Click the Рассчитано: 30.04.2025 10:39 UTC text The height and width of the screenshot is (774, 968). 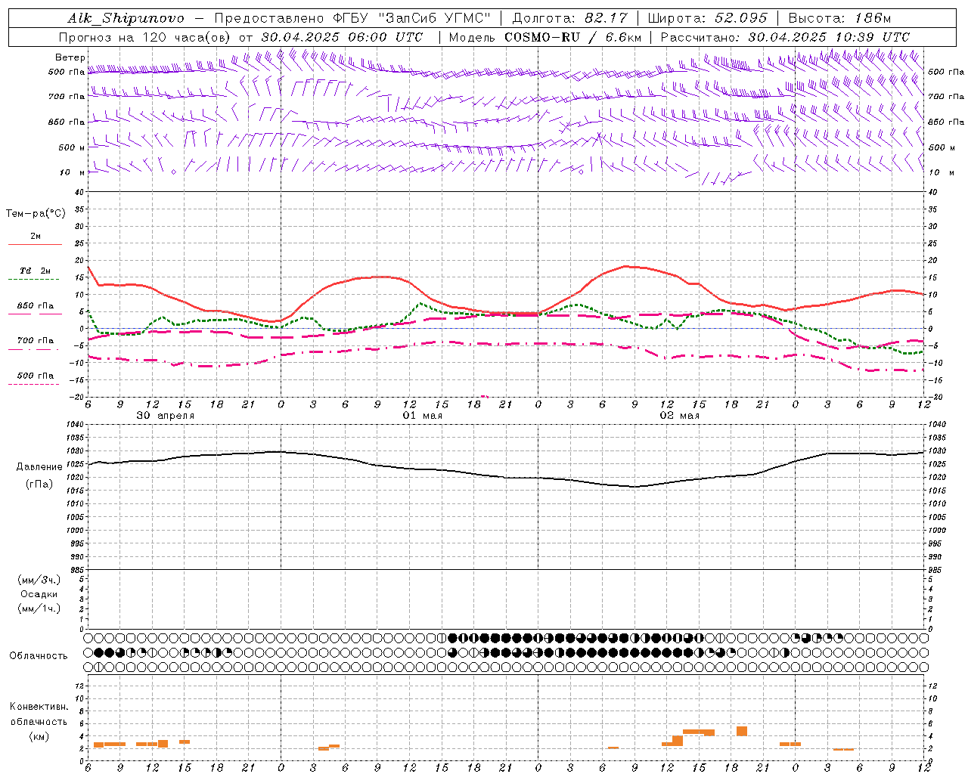click(785, 37)
